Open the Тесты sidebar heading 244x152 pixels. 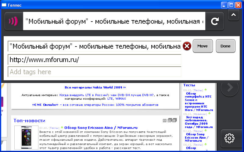[189, 85]
